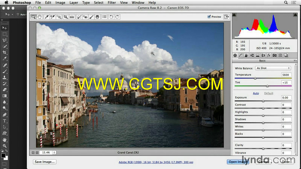Select the Graduated Filter tool
Viewport: 301px width, 169px height.
tap(97, 17)
